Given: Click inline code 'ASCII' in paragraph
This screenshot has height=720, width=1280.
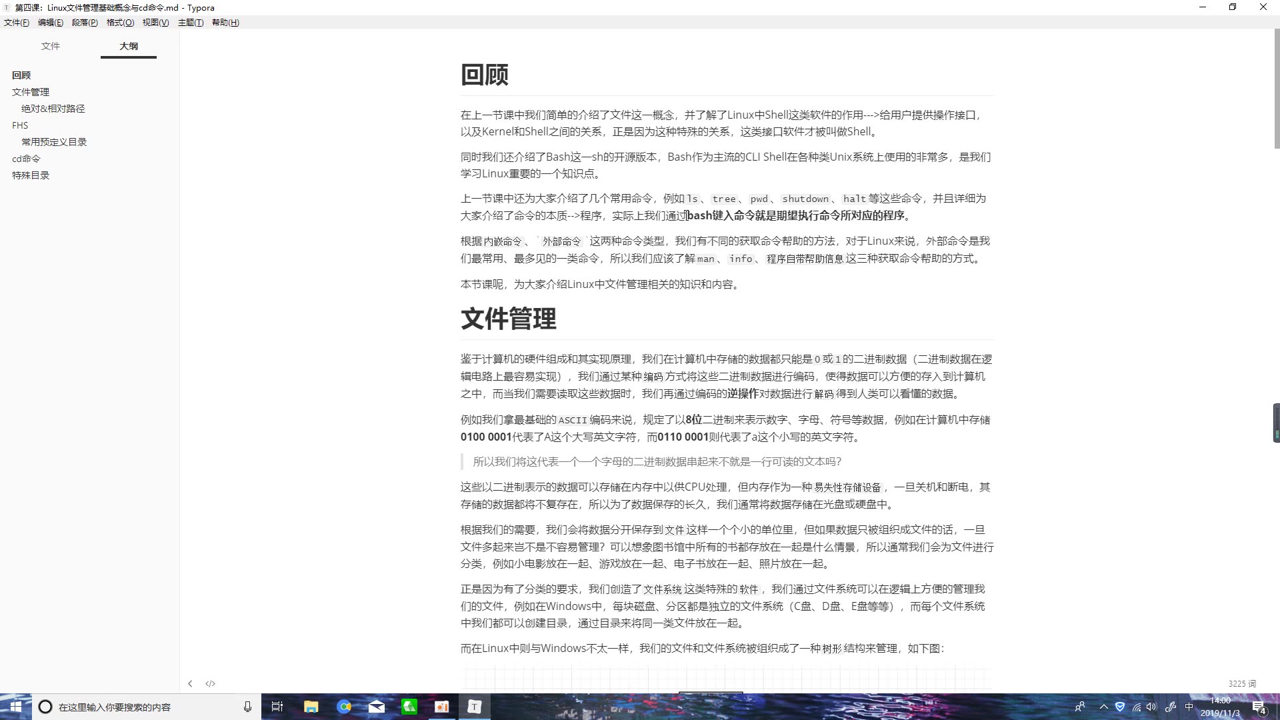Looking at the screenshot, I should click(x=573, y=420).
